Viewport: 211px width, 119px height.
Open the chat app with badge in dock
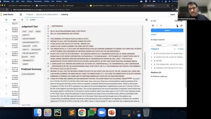92,112
